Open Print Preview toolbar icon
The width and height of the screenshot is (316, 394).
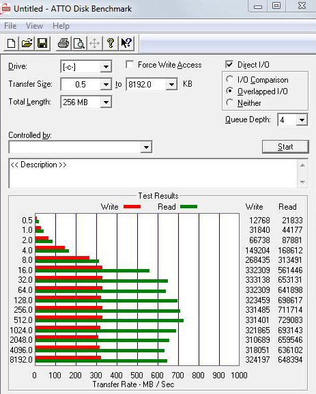(x=79, y=44)
